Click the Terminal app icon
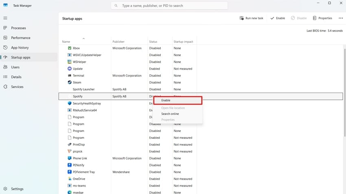 70,75
